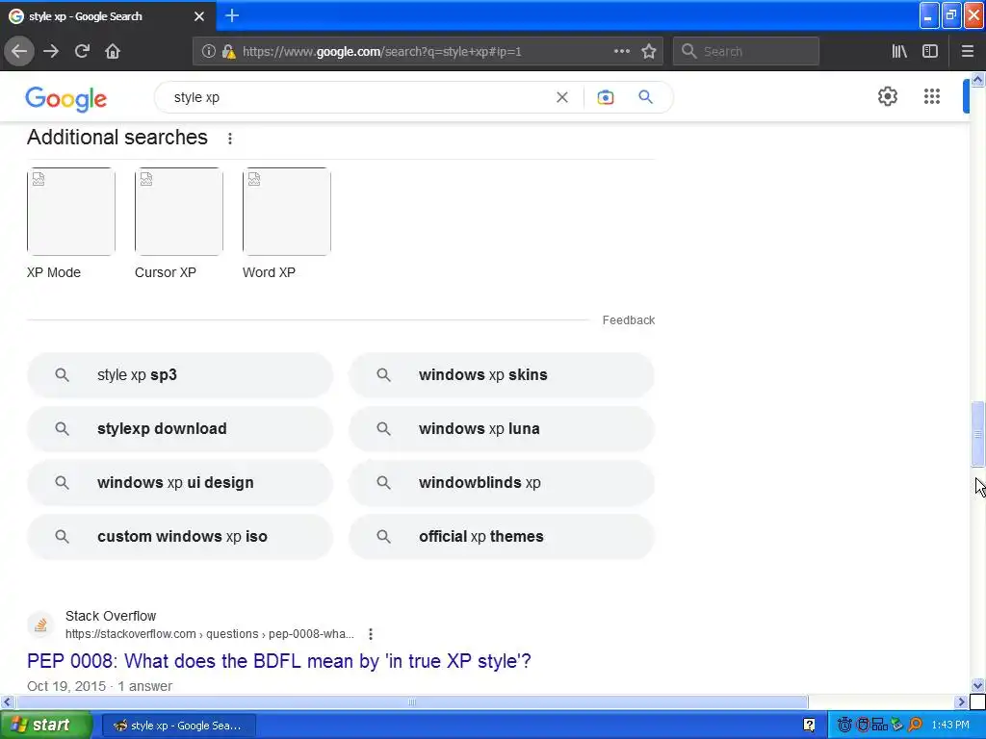Clear the Google search box text
The width and height of the screenshot is (986, 739).
562,97
